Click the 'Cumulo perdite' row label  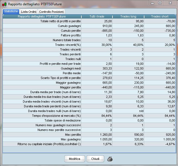click(71, 31)
